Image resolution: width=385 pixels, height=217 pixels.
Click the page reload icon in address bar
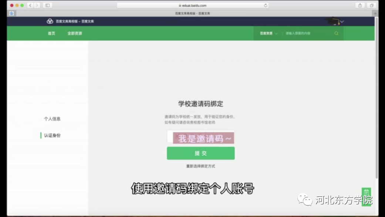pyautogui.click(x=265, y=5)
